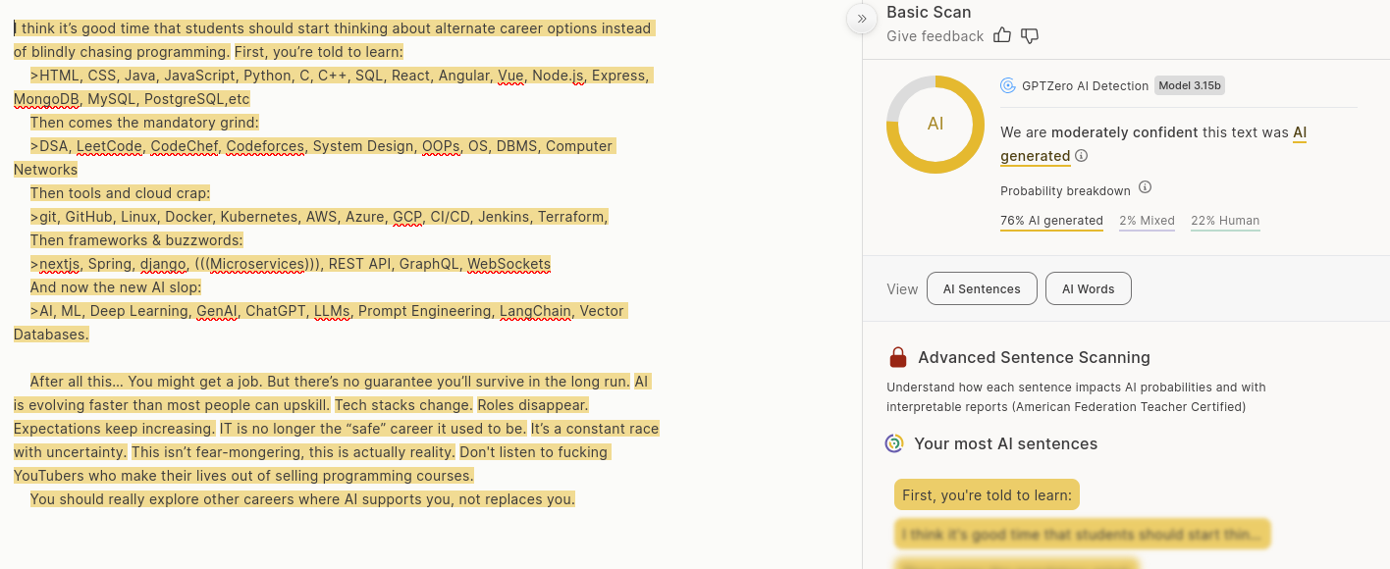Open the Probability breakdown info icon
Screen dimensions: 1390x569
click(x=1145, y=187)
